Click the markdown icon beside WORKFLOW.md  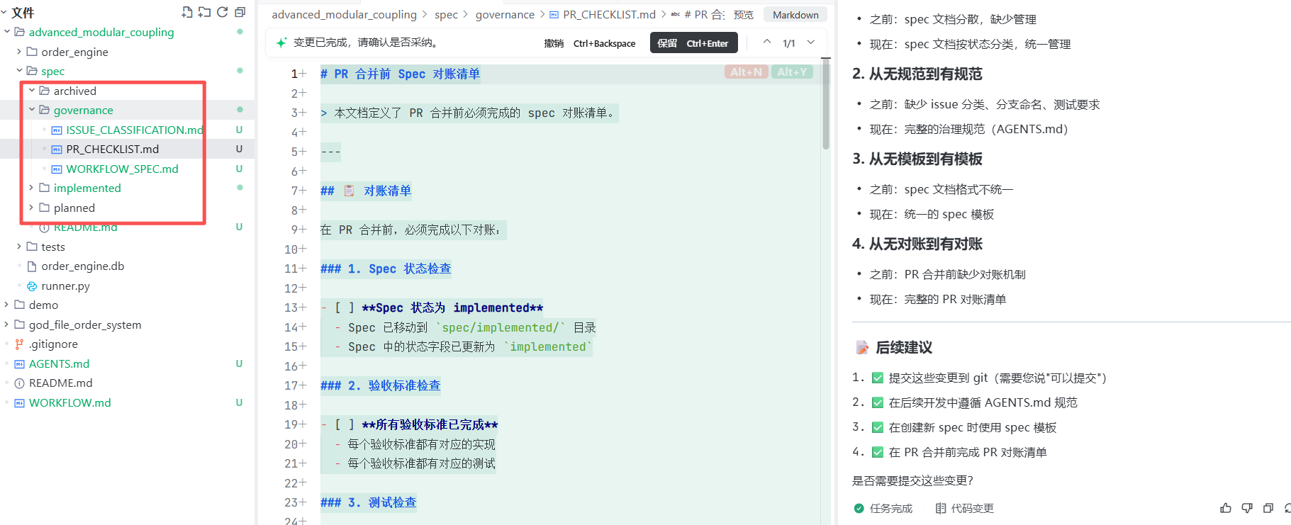(x=20, y=403)
